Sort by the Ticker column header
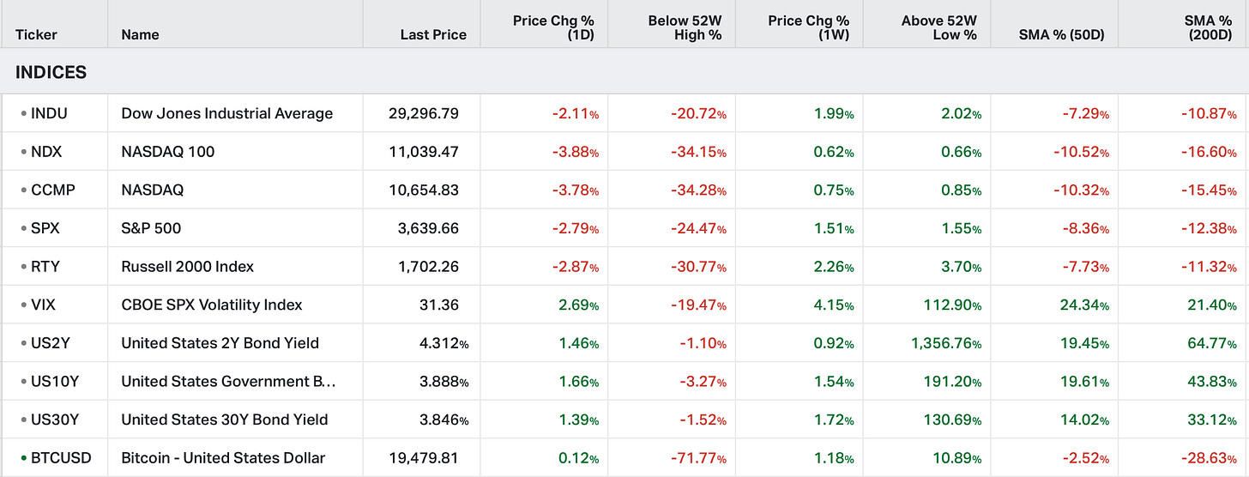Screen dimensions: 1249x477 click(36, 35)
